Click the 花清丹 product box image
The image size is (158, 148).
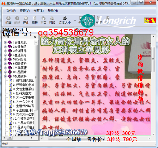click(x=138, y=56)
